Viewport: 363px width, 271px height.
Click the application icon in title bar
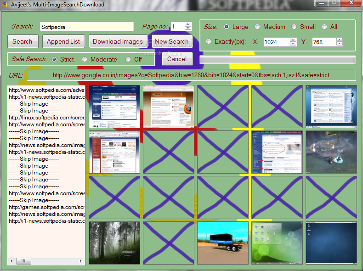(x=5, y=4)
